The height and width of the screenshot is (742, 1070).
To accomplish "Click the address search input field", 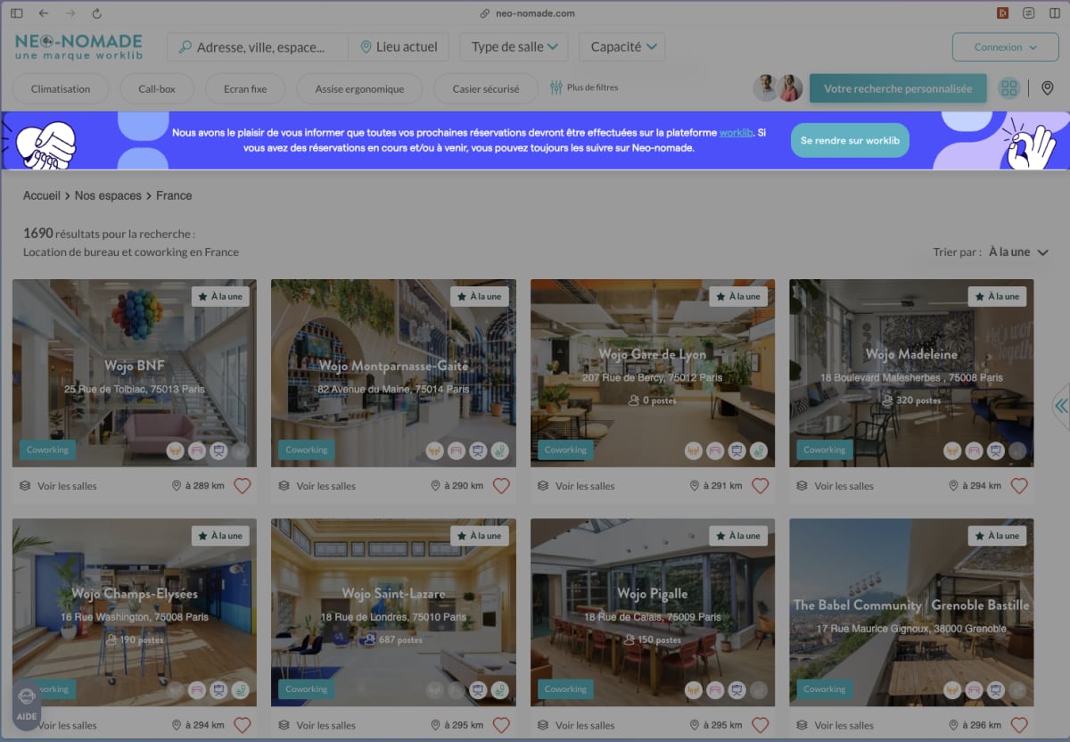I will 259,47.
